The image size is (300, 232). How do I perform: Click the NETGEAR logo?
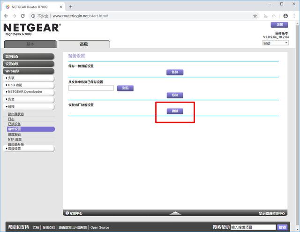pyautogui.click(x=32, y=28)
